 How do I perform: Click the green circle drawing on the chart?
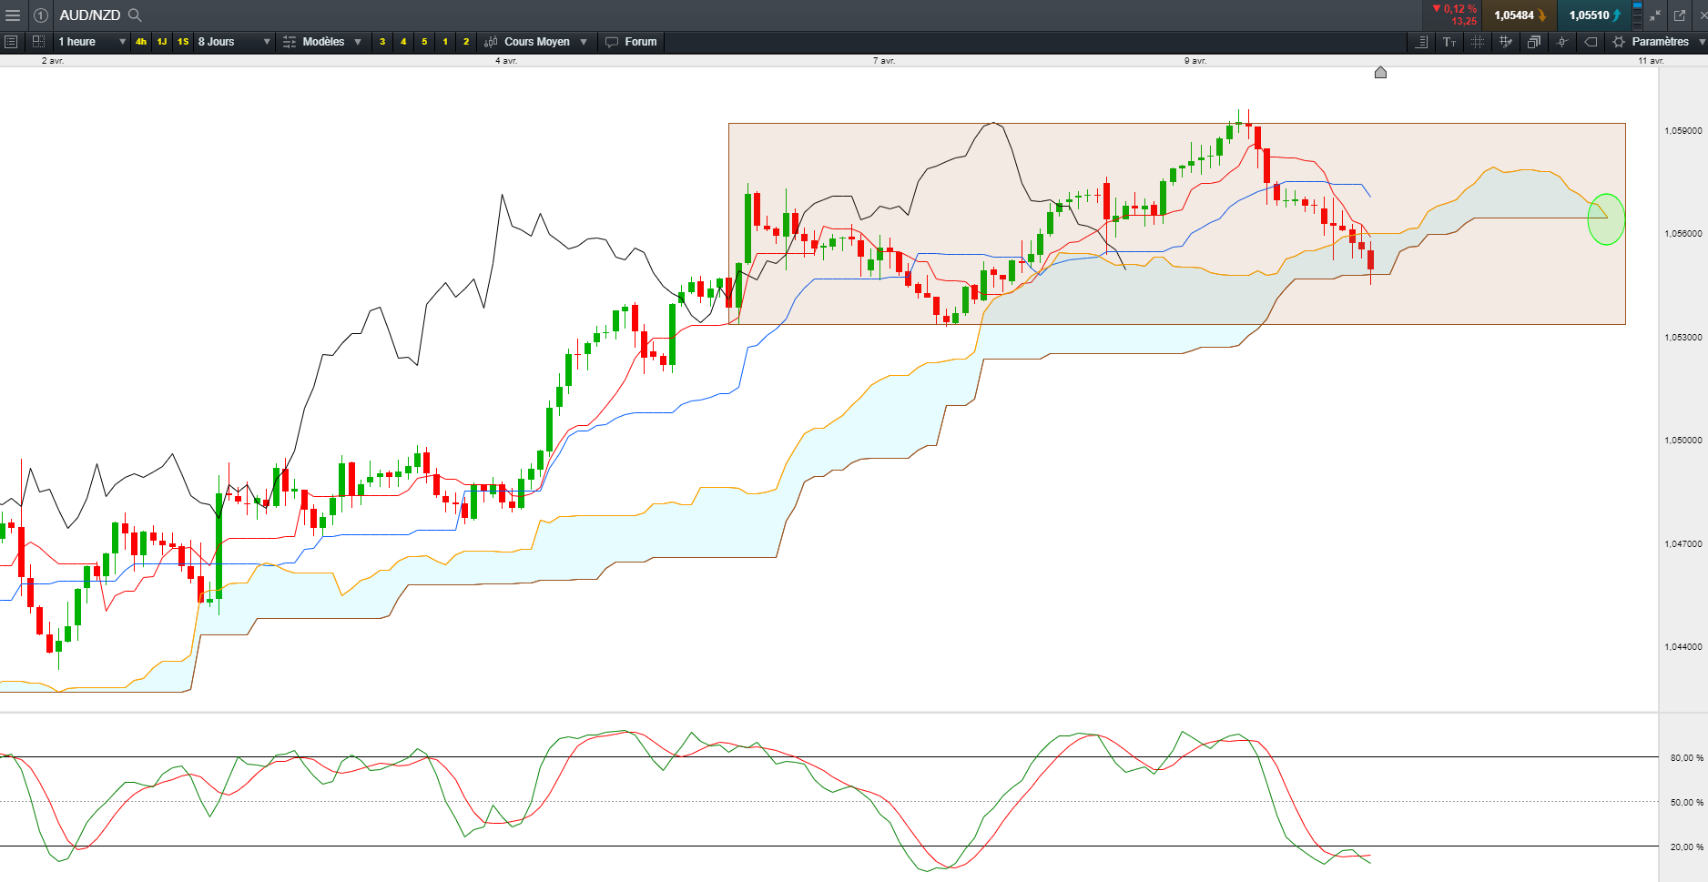pos(1606,219)
